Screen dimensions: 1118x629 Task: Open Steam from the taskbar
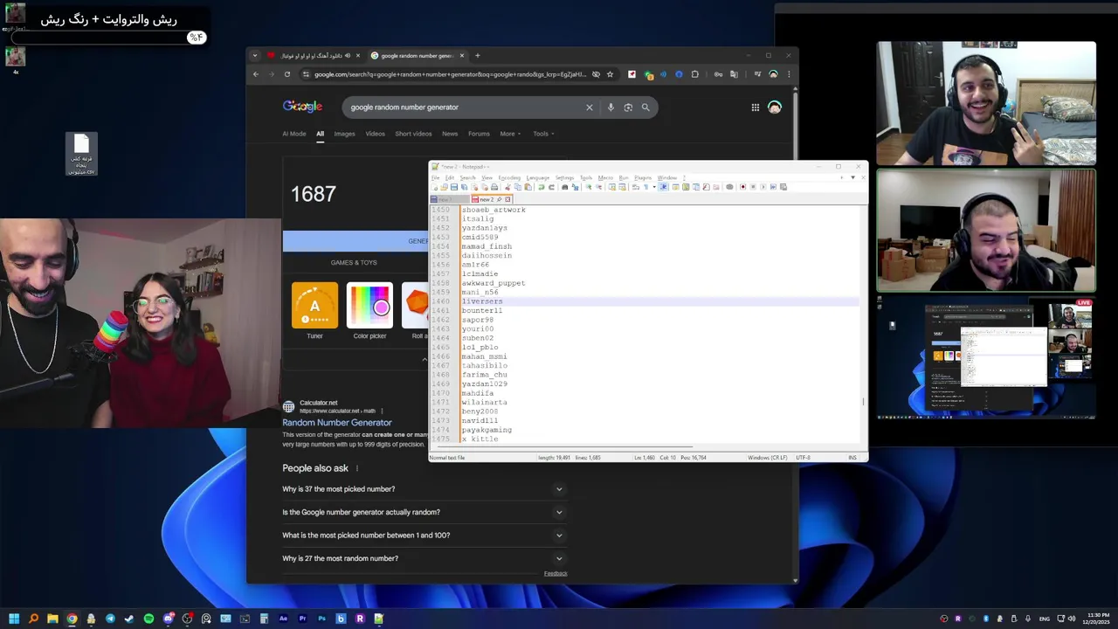coord(129,619)
